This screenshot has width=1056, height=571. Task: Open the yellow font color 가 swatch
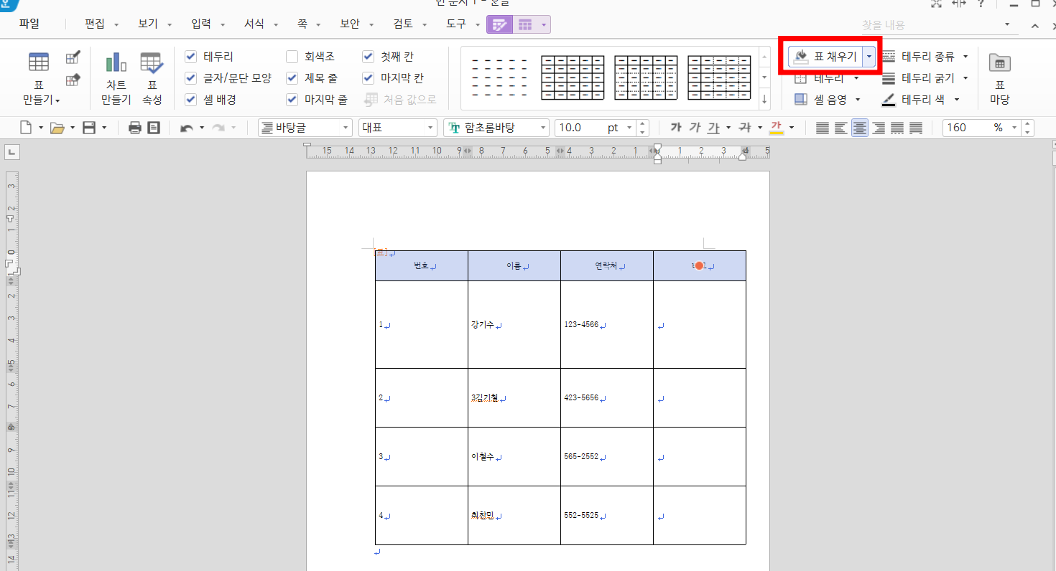point(777,128)
